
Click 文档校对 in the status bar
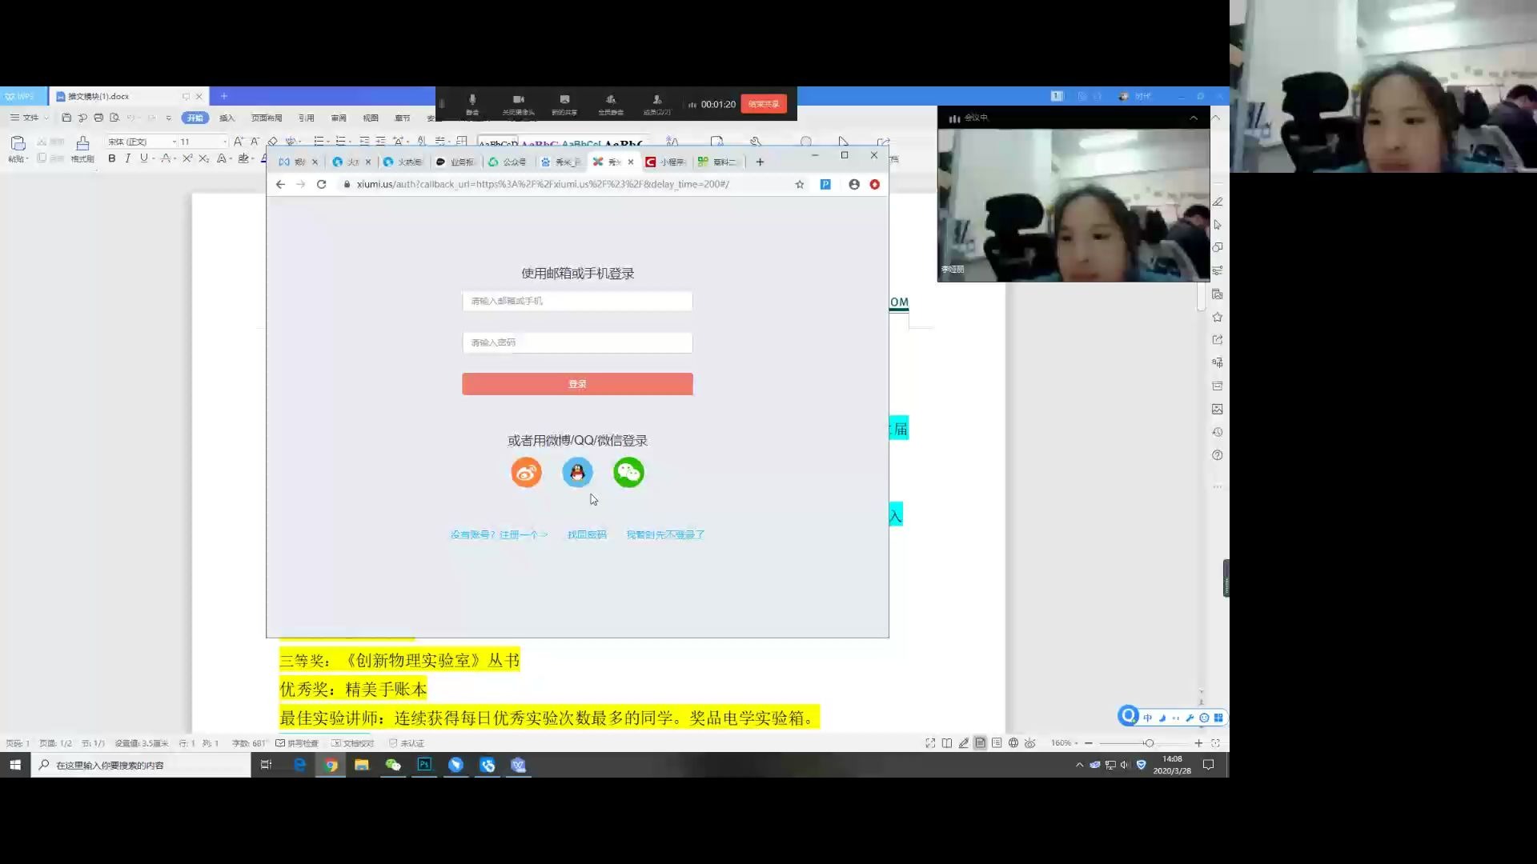(x=352, y=743)
